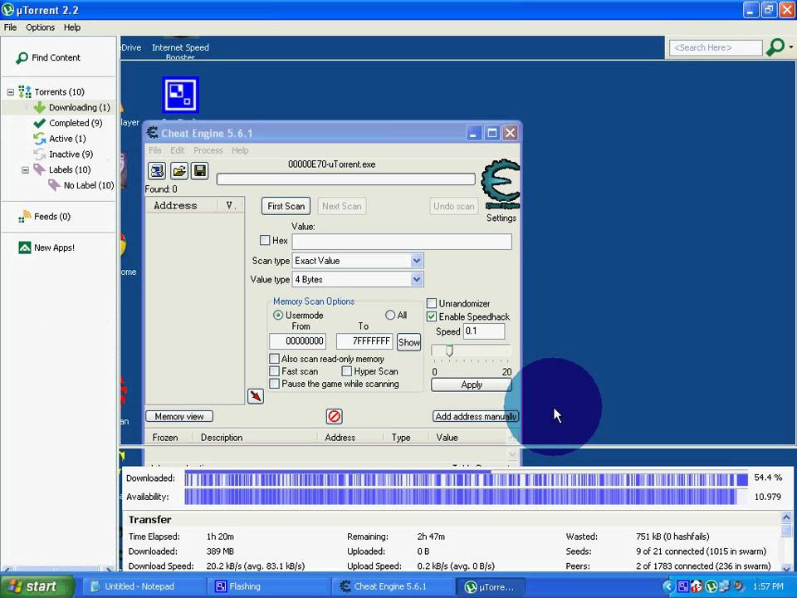797x598 pixels.
Task: Open the Value type dropdown
Action: pos(357,279)
